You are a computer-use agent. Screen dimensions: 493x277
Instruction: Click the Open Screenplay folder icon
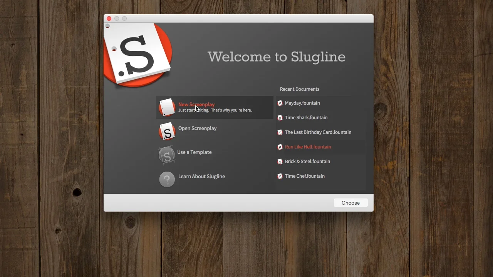tap(167, 131)
